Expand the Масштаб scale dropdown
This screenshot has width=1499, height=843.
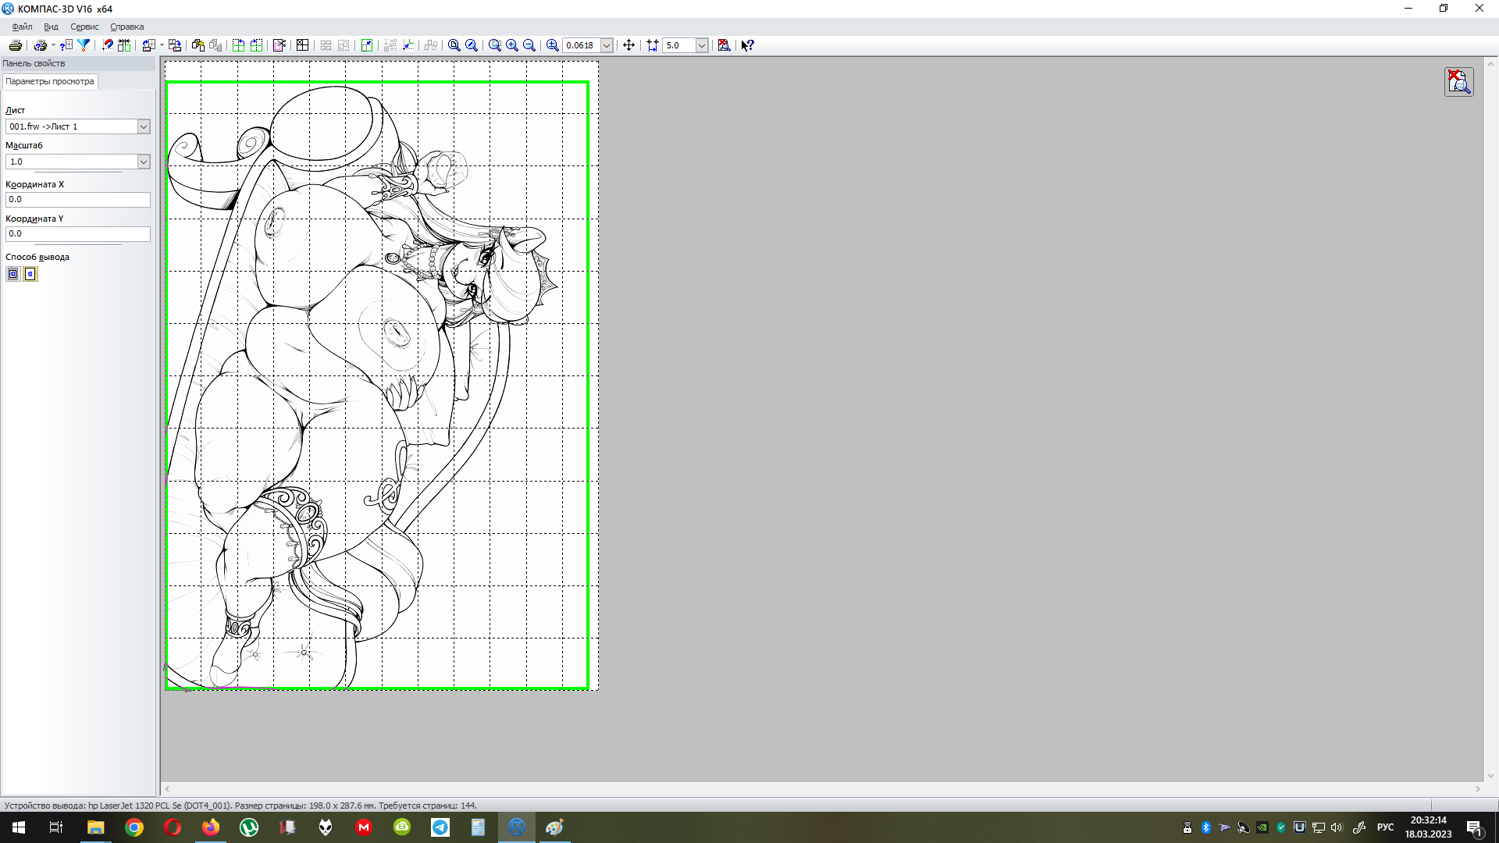click(x=144, y=162)
